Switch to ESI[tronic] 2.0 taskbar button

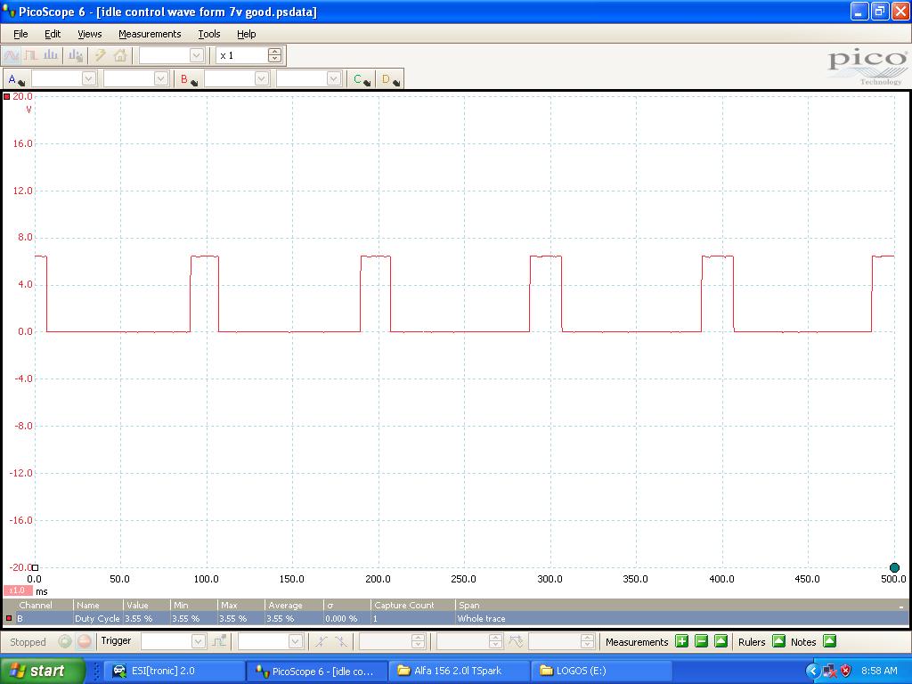pos(174,671)
